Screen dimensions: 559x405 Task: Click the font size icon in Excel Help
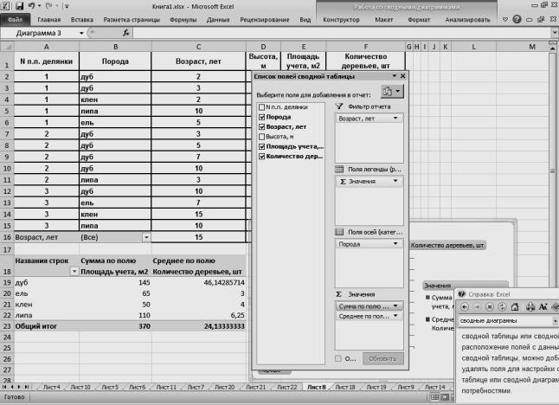(543, 307)
